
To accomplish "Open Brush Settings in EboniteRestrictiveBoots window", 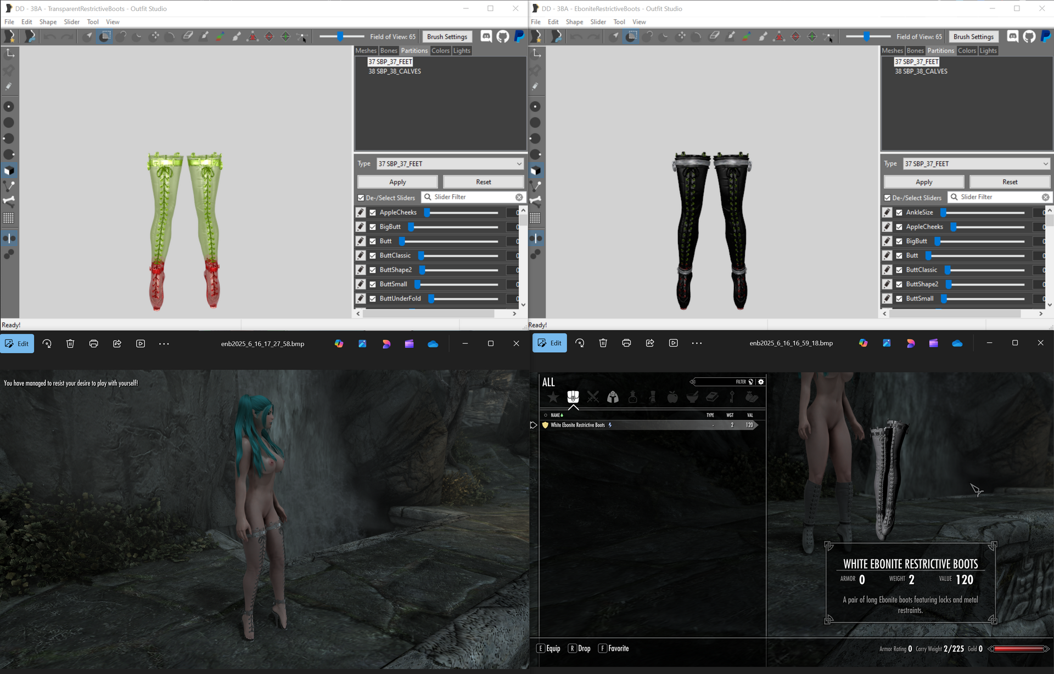I will 973,37.
